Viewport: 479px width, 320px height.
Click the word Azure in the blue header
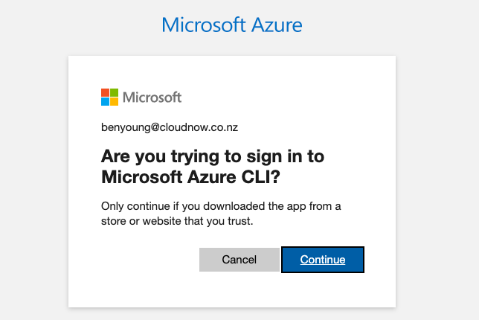coord(277,25)
